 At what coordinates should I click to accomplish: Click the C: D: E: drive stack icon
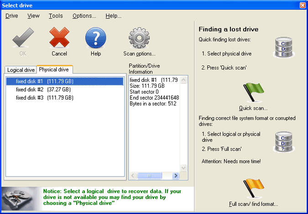click(283, 48)
